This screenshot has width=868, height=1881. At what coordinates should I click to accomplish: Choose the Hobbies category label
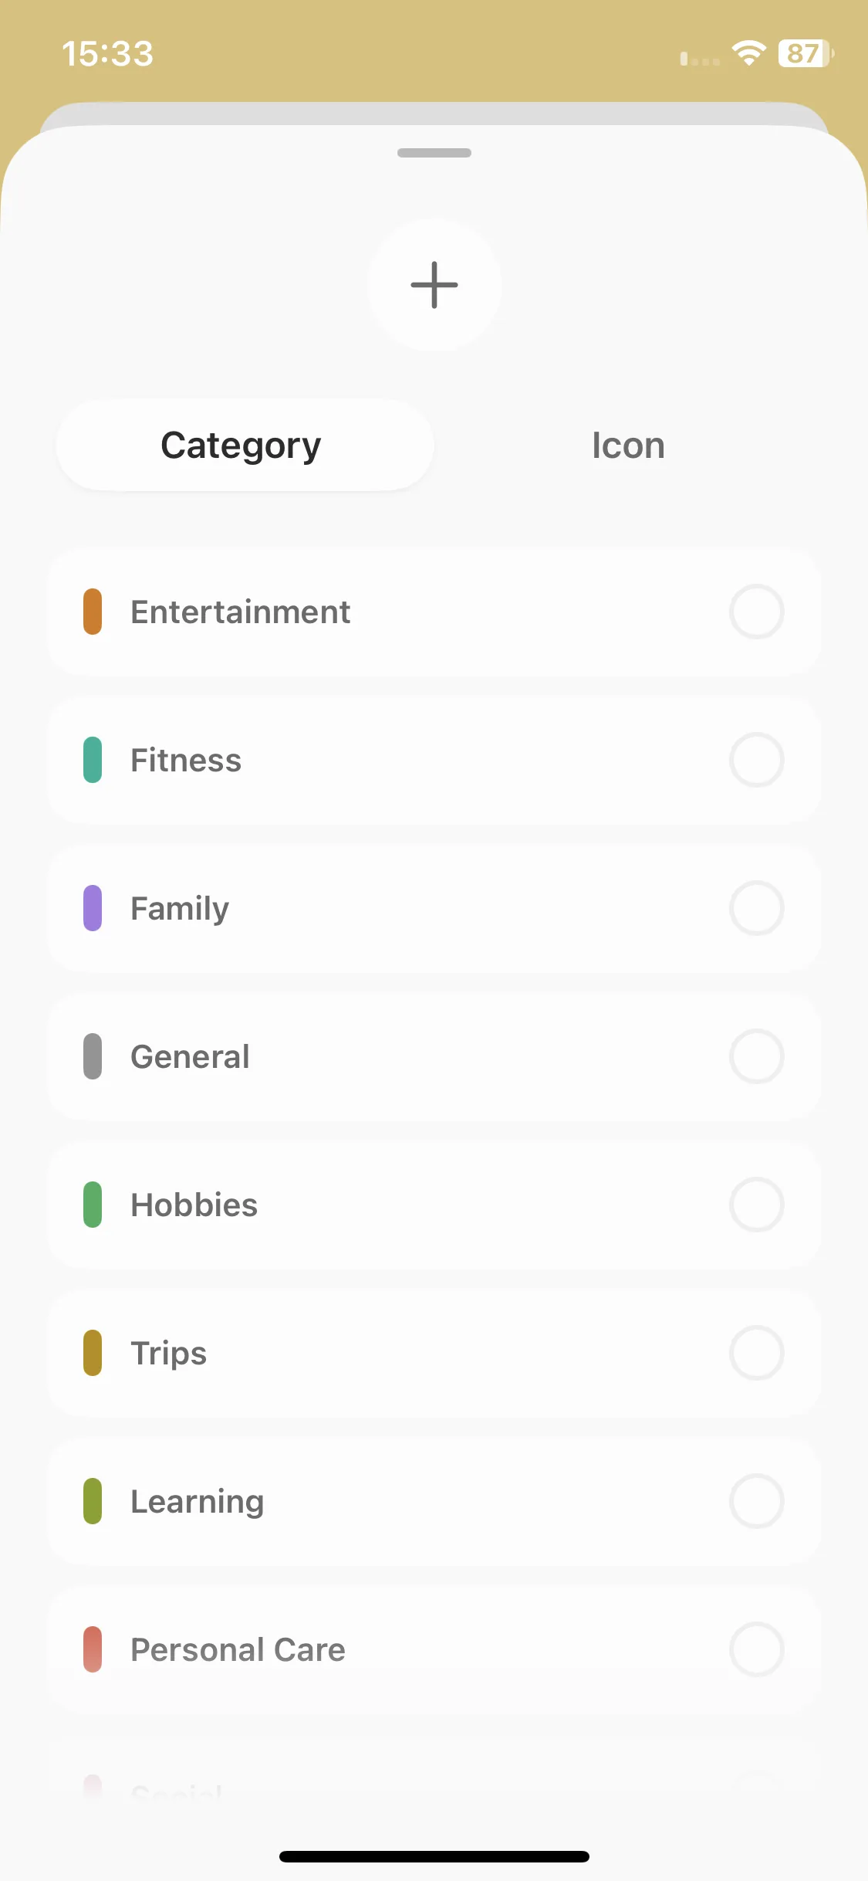[194, 1205]
